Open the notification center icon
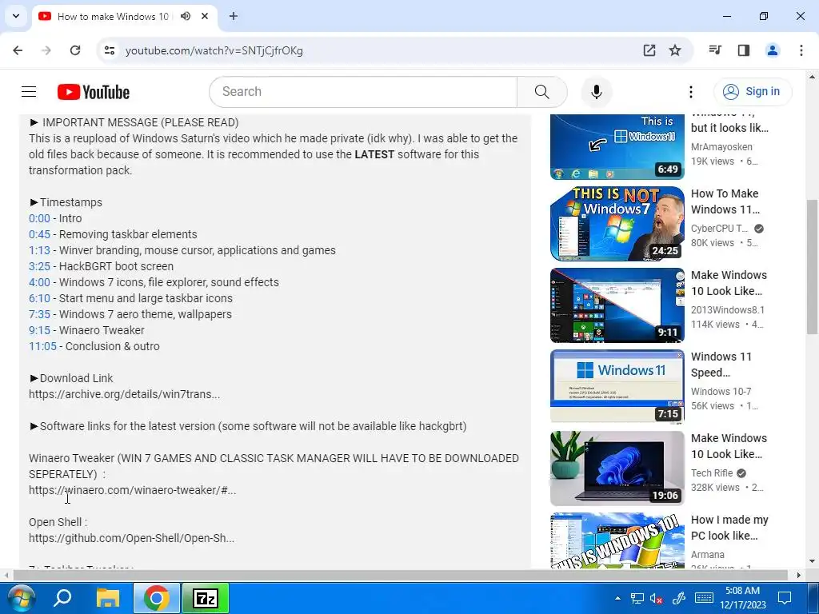Image resolution: width=819 pixels, height=614 pixels. pyautogui.click(x=785, y=598)
